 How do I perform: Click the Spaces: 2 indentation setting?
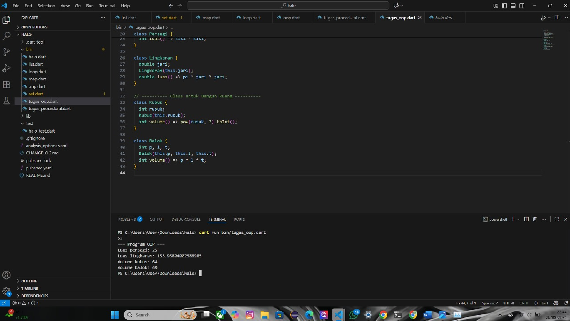point(490,303)
